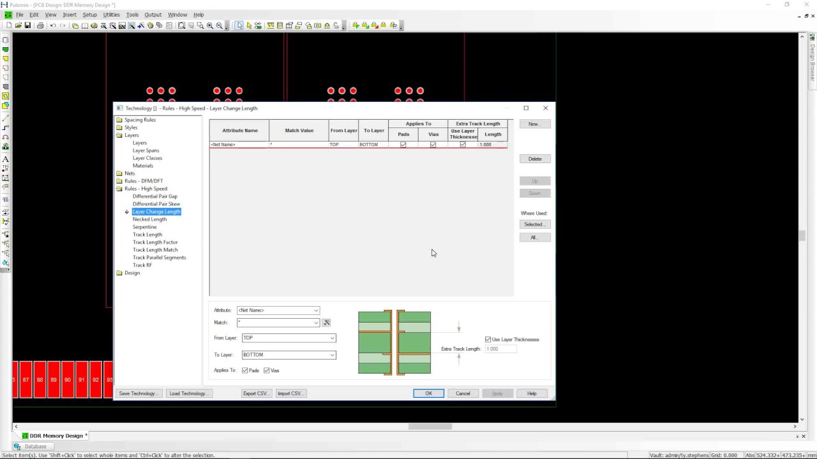Click the Zoom Out magnifier icon
This screenshot has height=459, width=817.
click(219, 25)
